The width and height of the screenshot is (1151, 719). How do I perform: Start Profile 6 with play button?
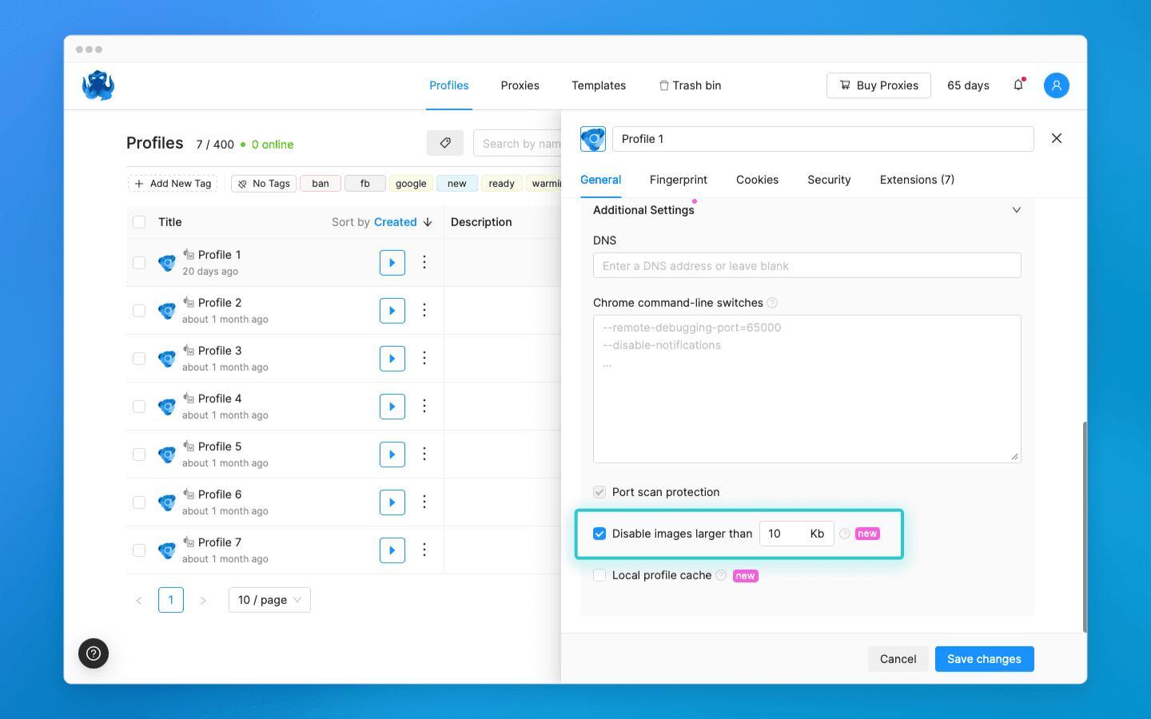pos(392,503)
